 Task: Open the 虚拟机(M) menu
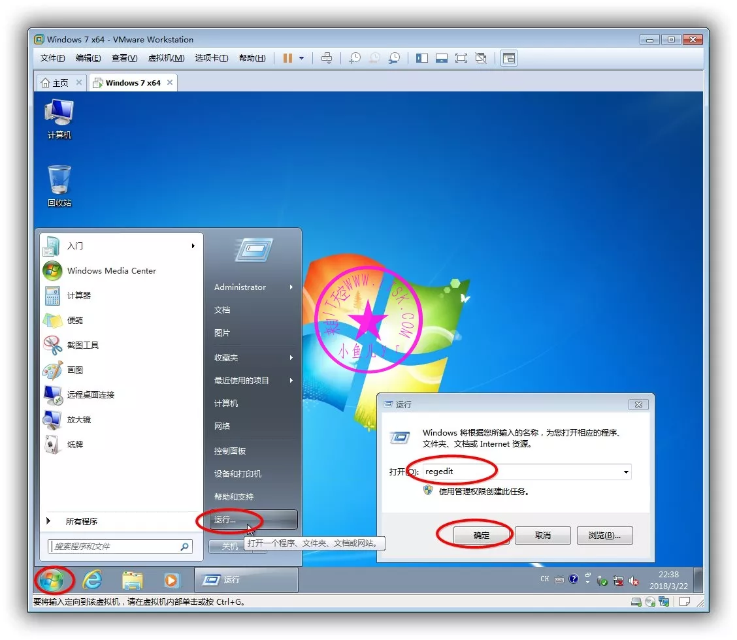coord(166,58)
